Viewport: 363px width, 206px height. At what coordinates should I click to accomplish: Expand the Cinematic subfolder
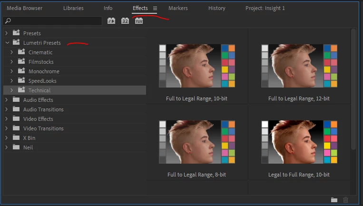[12, 52]
